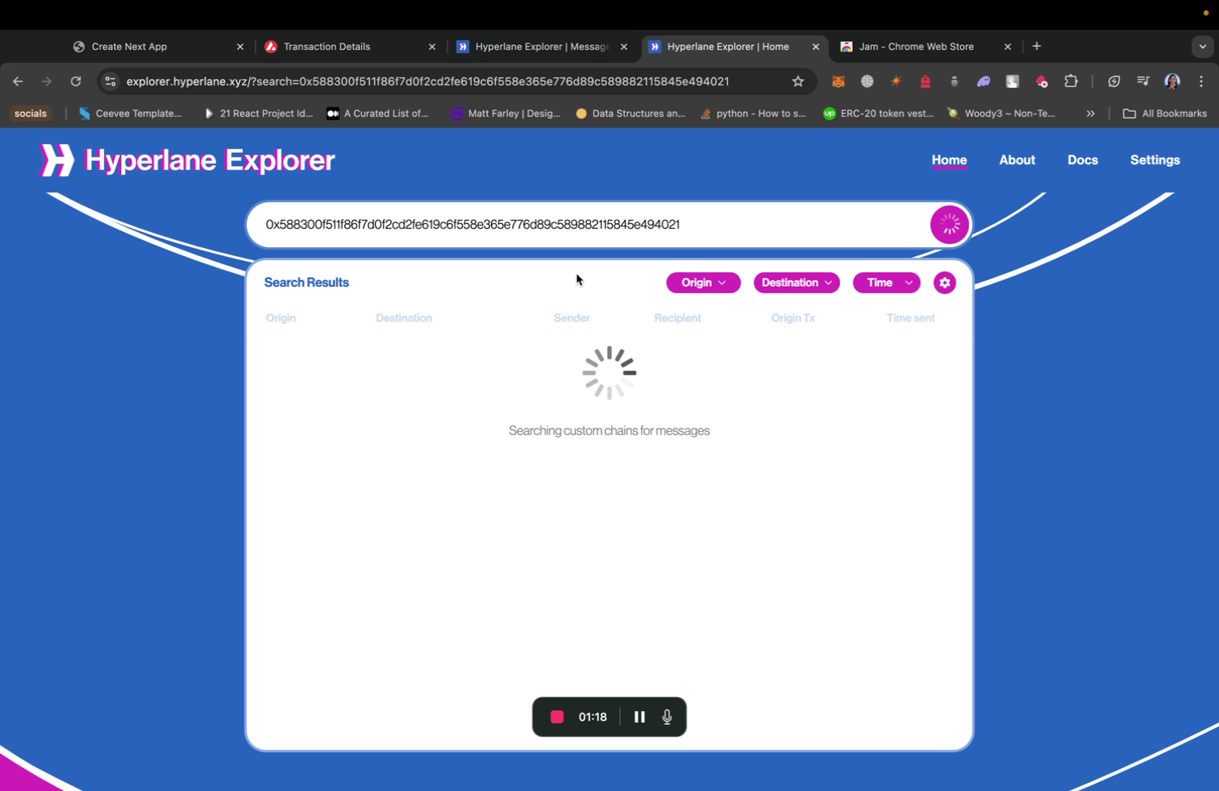Open the Docs link
Viewport: 1219px width, 791px height.
pos(1083,160)
